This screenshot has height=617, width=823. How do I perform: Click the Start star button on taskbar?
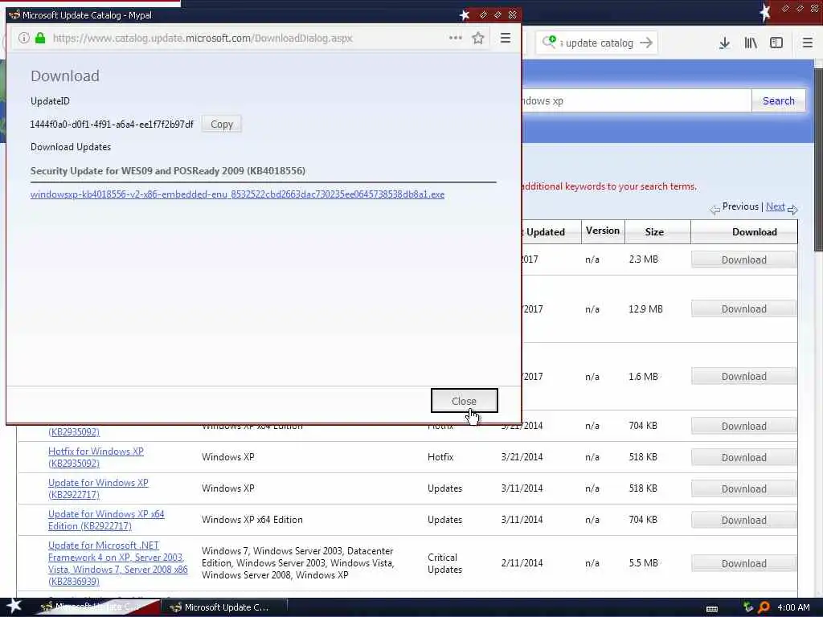tap(14, 606)
